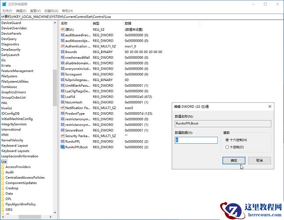Click the fullprivilegeau... binary icon

point(62,80)
